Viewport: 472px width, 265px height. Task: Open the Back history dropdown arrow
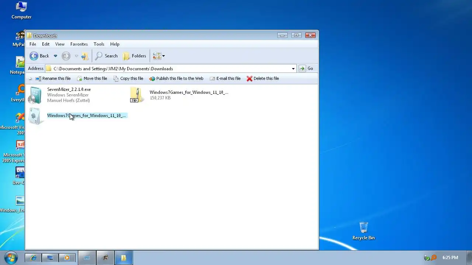point(55,56)
